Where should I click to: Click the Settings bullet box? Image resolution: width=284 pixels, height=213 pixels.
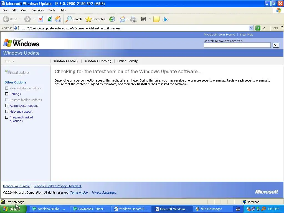click(x=7, y=94)
